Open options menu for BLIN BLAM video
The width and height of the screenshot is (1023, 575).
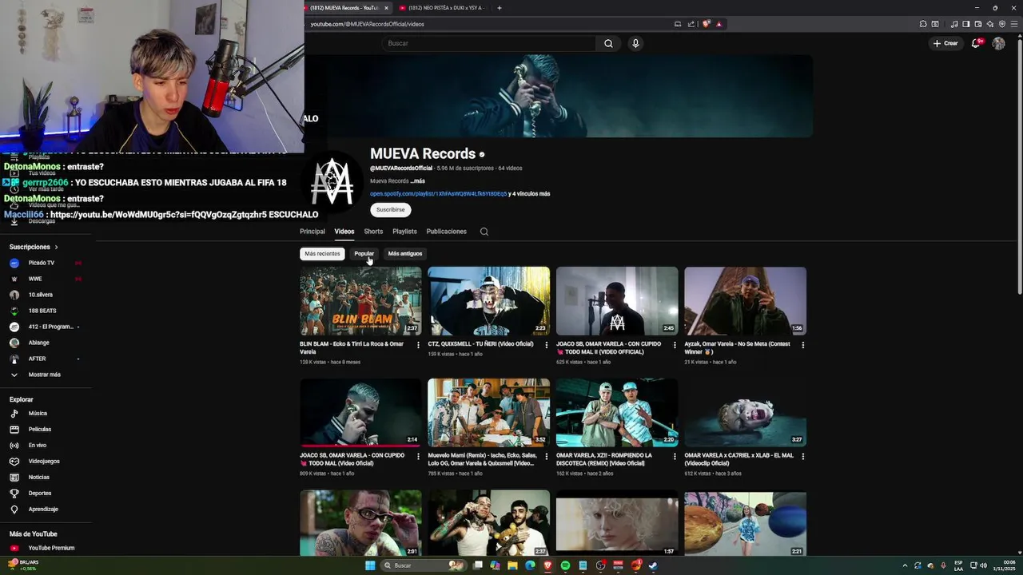tap(418, 345)
